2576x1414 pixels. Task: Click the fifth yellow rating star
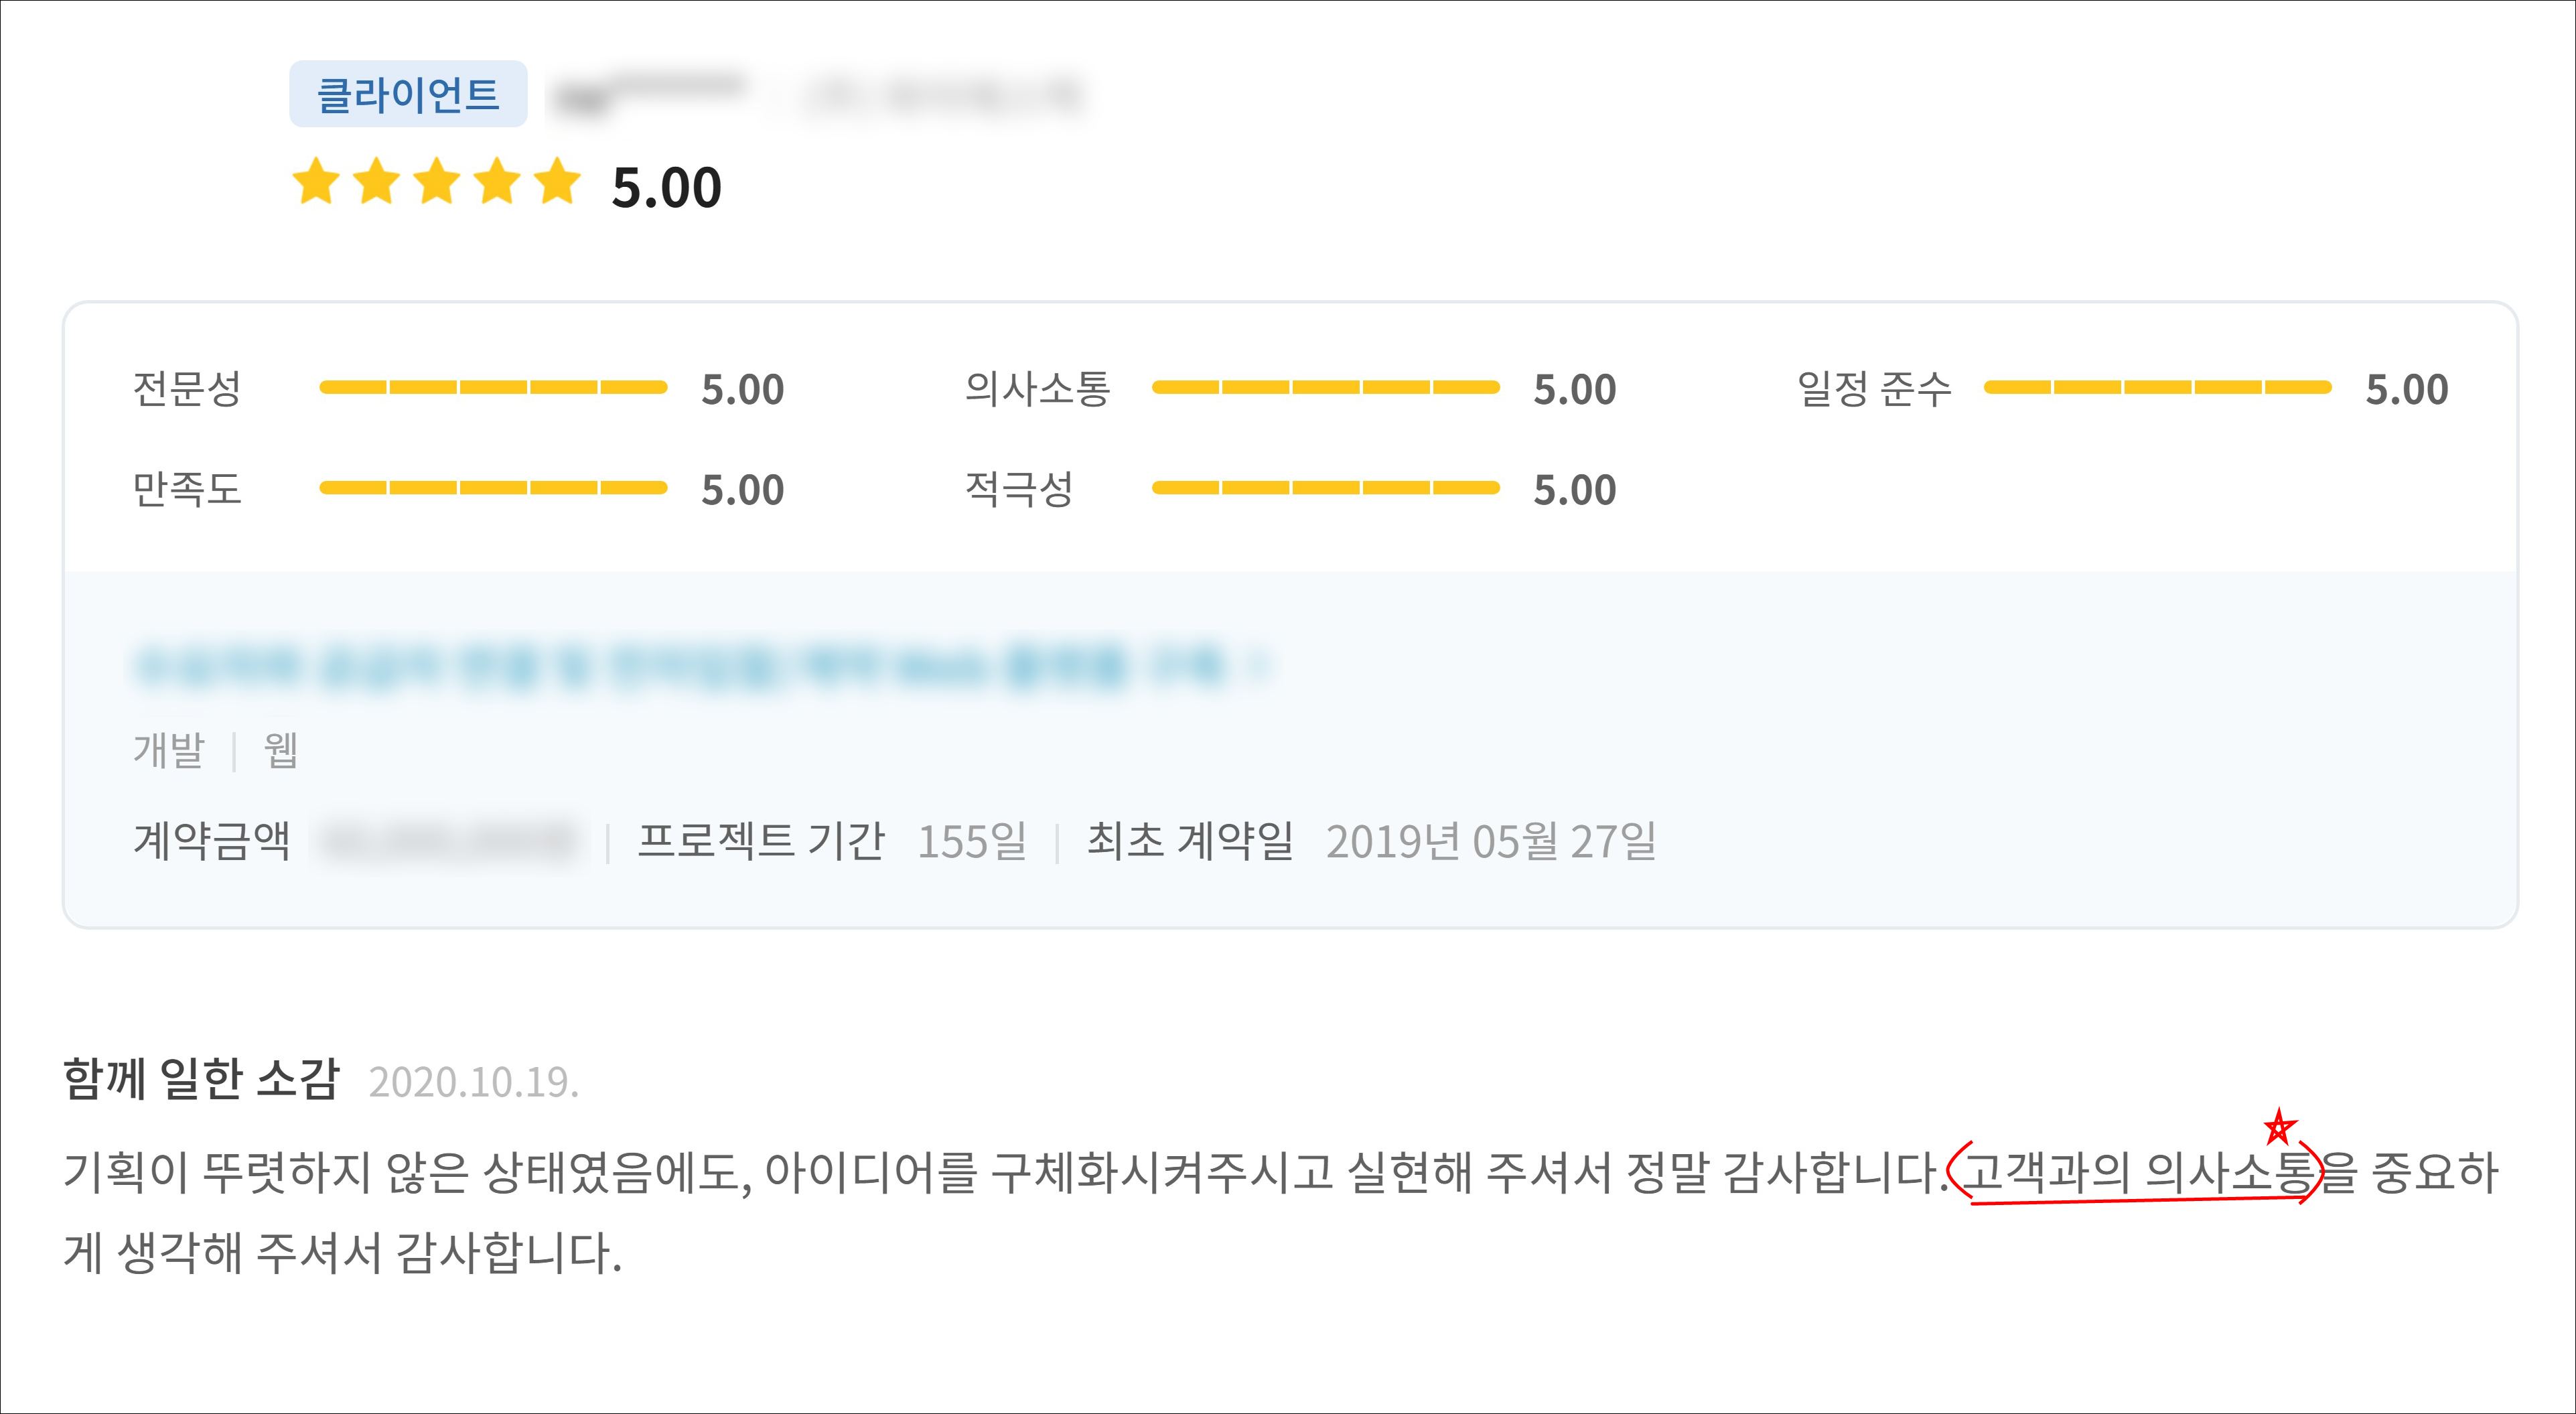[x=557, y=183]
